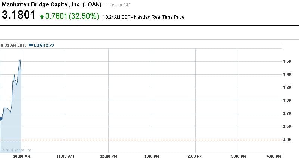299x159 pixels.
Task: Click the 11:00 AM time axis marker
Action: coord(65,155)
